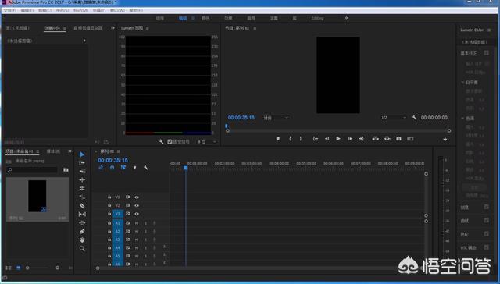500x284 pixels.
Task: Collapse 白平衡 section in Lumetri Color
Action: [x=462, y=83]
